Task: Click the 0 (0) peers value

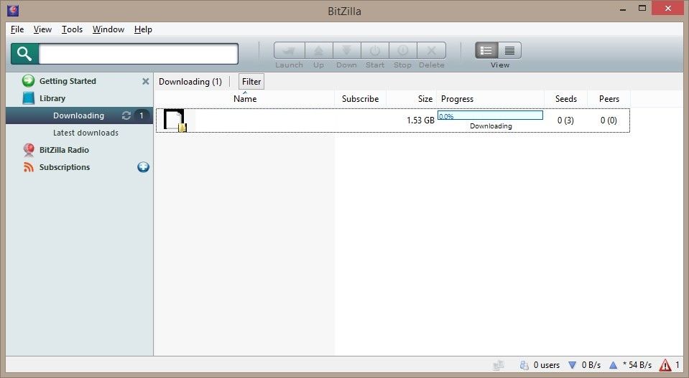Action: point(609,121)
